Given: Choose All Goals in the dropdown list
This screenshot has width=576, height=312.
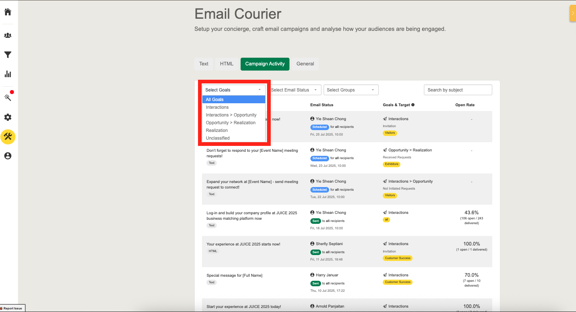Looking at the screenshot, I should click(x=234, y=100).
